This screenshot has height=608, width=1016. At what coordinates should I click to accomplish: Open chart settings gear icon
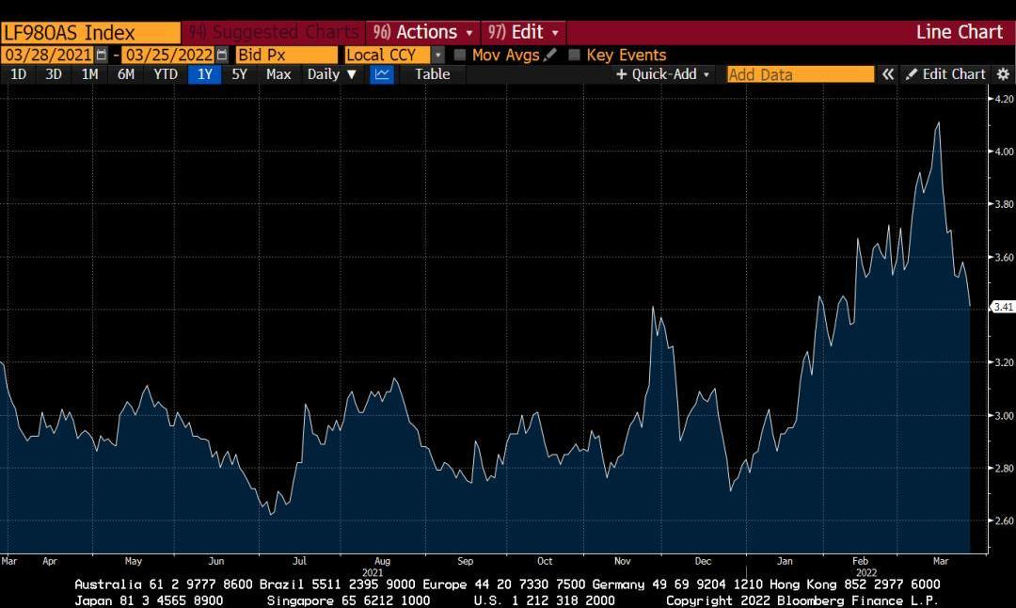tap(1003, 74)
